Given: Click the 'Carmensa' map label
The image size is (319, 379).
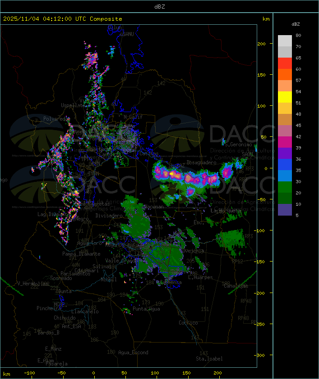Looking at the screenshot, I should click(171, 282).
